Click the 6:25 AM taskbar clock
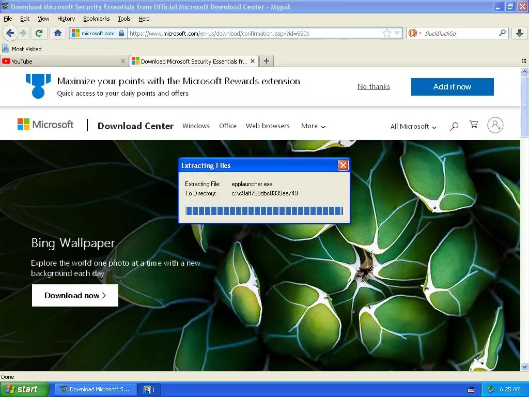 [510, 389]
